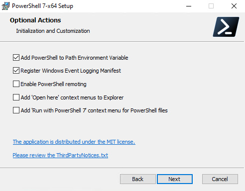
Task: Tick the Enable PowerShell remoting checkbox
Action: tap(16, 84)
